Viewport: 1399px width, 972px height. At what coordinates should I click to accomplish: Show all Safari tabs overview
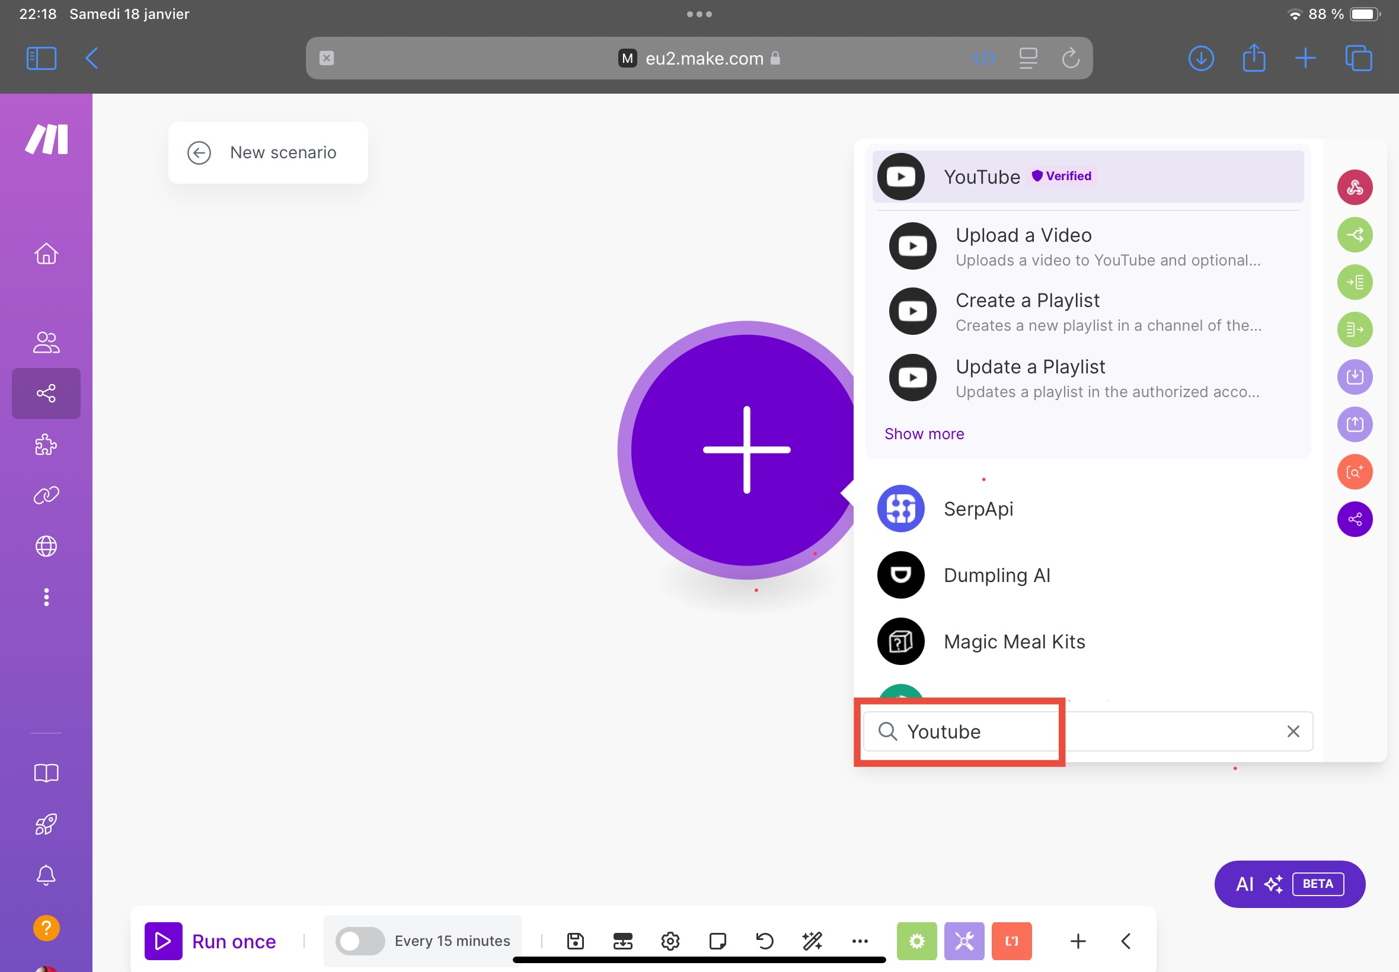[x=1358, y=59]
